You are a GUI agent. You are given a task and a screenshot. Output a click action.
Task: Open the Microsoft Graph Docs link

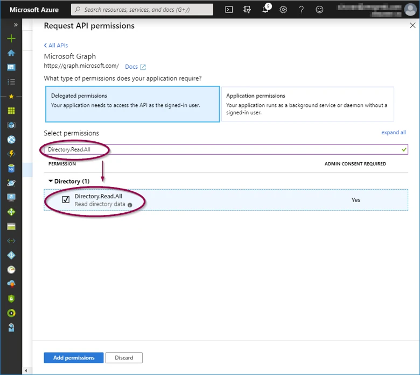[135, 67]
